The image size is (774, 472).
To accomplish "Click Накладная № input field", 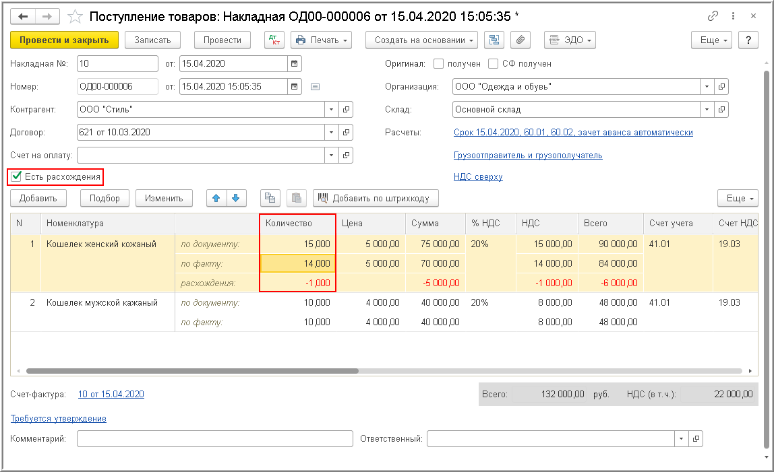I will tap(117, 63).
